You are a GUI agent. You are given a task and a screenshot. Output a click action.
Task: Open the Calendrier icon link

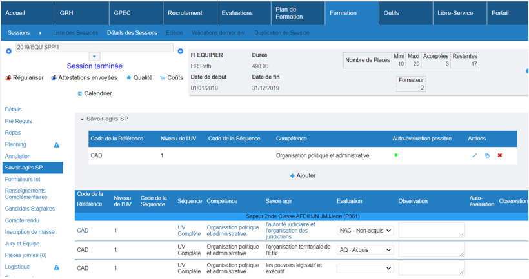80,94
